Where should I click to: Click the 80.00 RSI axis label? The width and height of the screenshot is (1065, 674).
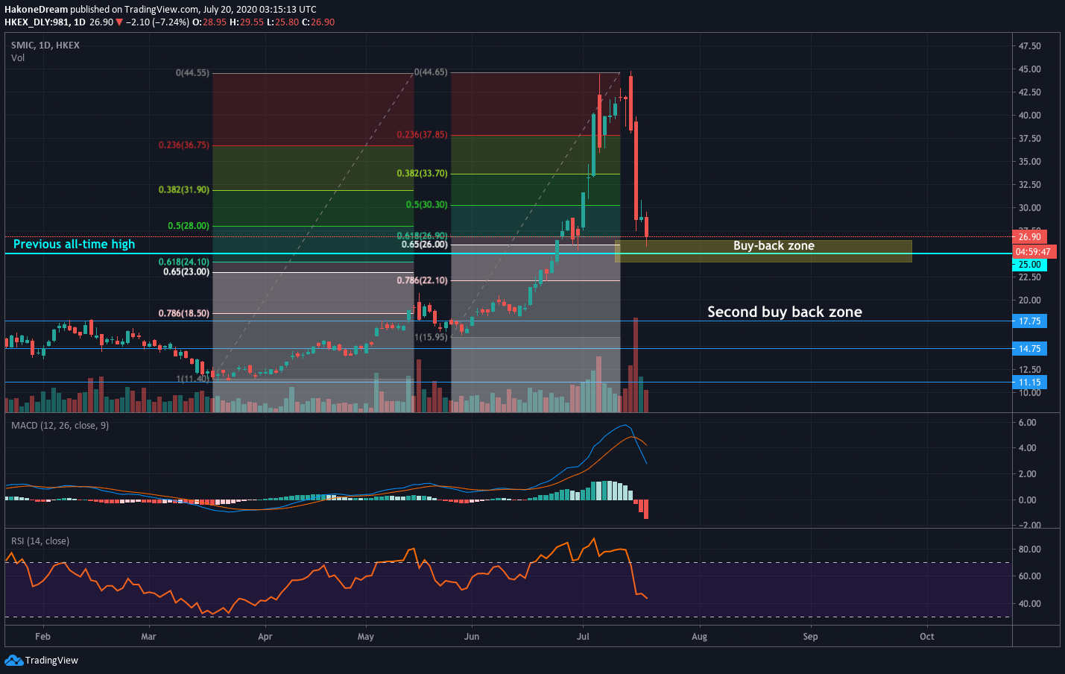coord(1029,549)
